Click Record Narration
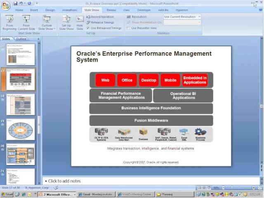The image size is (264, 198). (x=100, y=16)
